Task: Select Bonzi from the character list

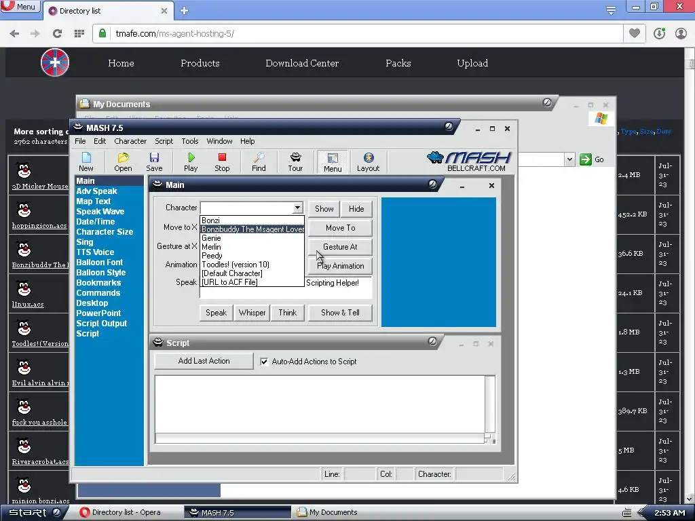Action: tap(252, 220)
